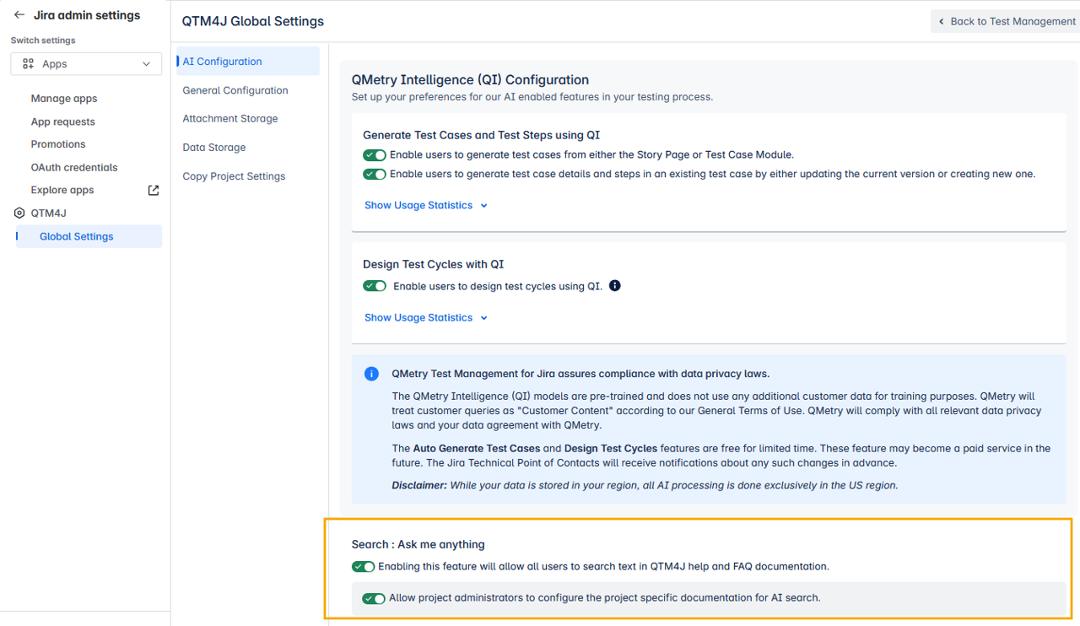The width and height of the screenshot is (1080, 626).
Task: Click the external link icon next to Explore apps
Action: click(x=153, y=190)
